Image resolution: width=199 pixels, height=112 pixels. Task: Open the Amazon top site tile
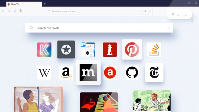click(x=66, y=73)
